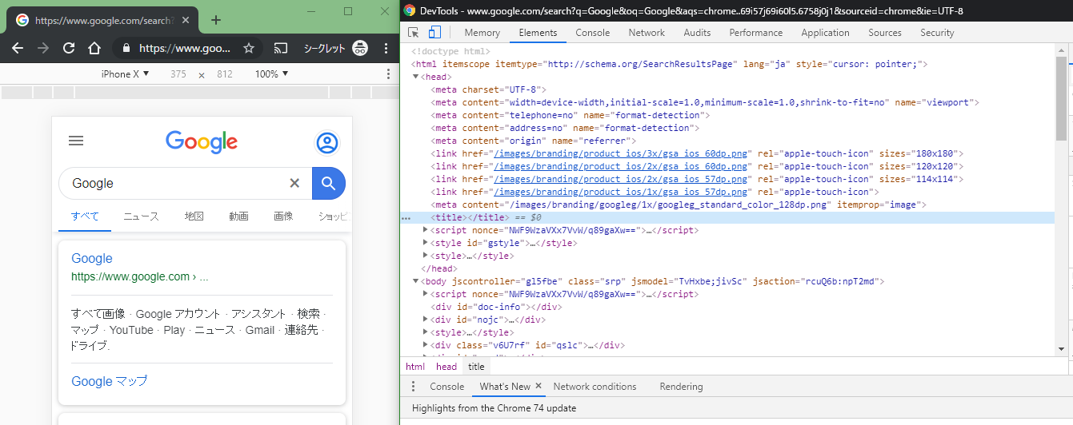
Task: Select the Elements panel tab
Action: pyautogui.click(x=538, y=33)
